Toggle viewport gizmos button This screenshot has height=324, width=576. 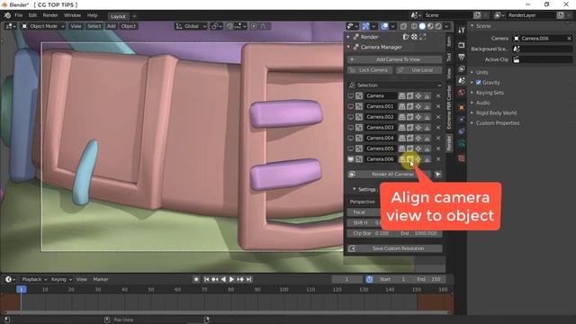[x=365, y=26]
